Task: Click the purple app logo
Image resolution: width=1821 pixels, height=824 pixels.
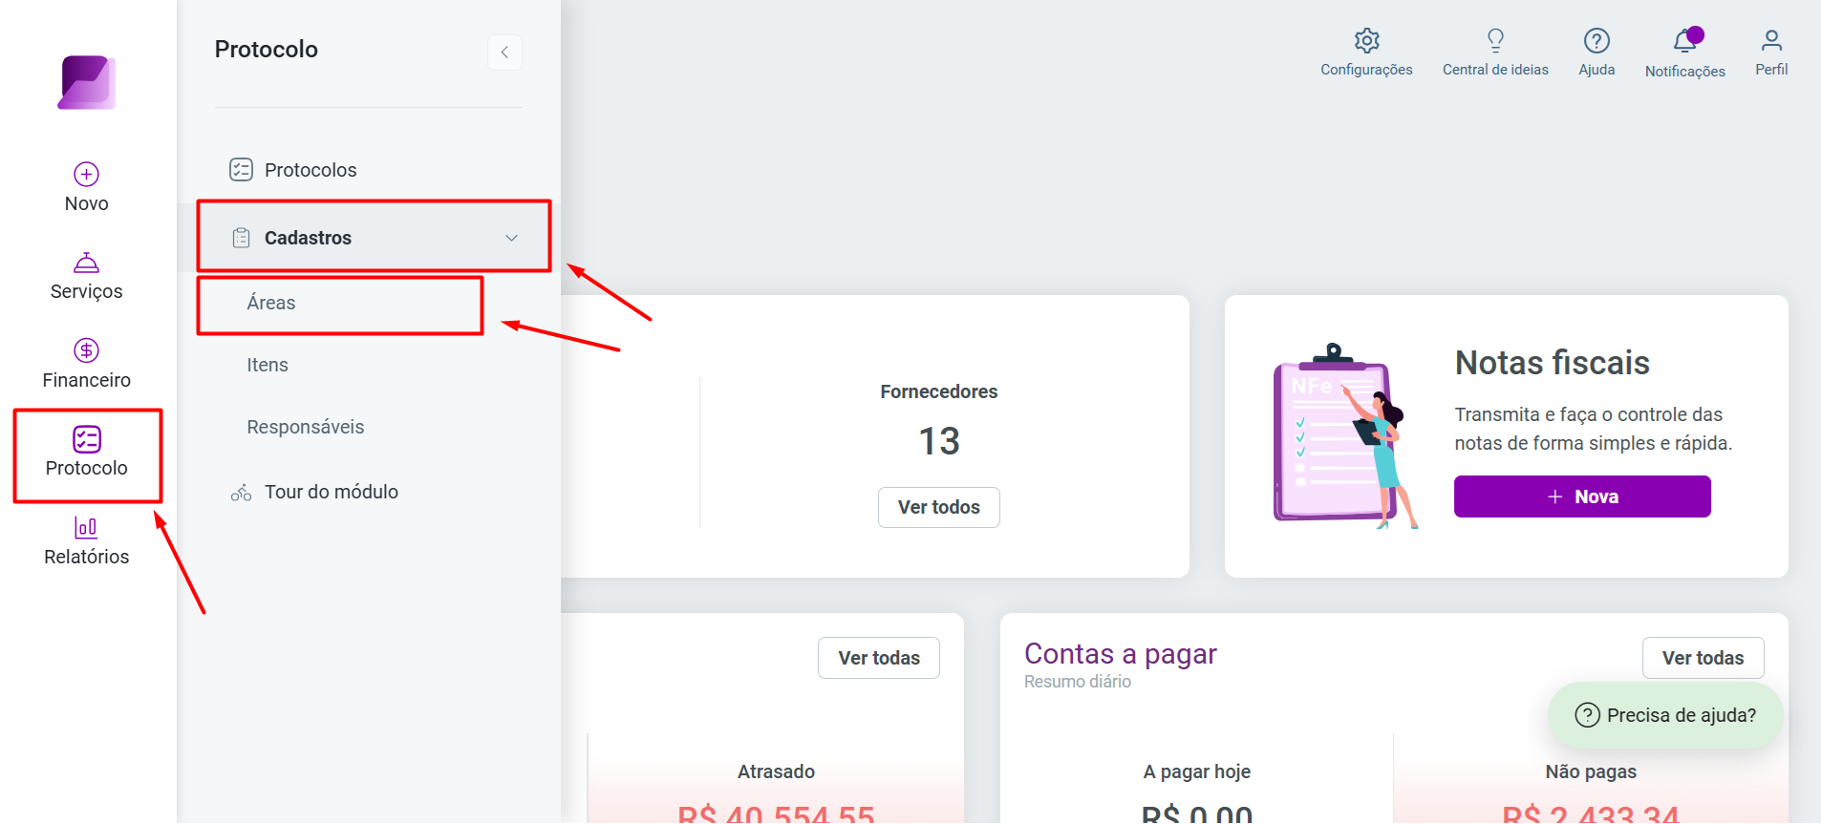Action: [87, 82]
